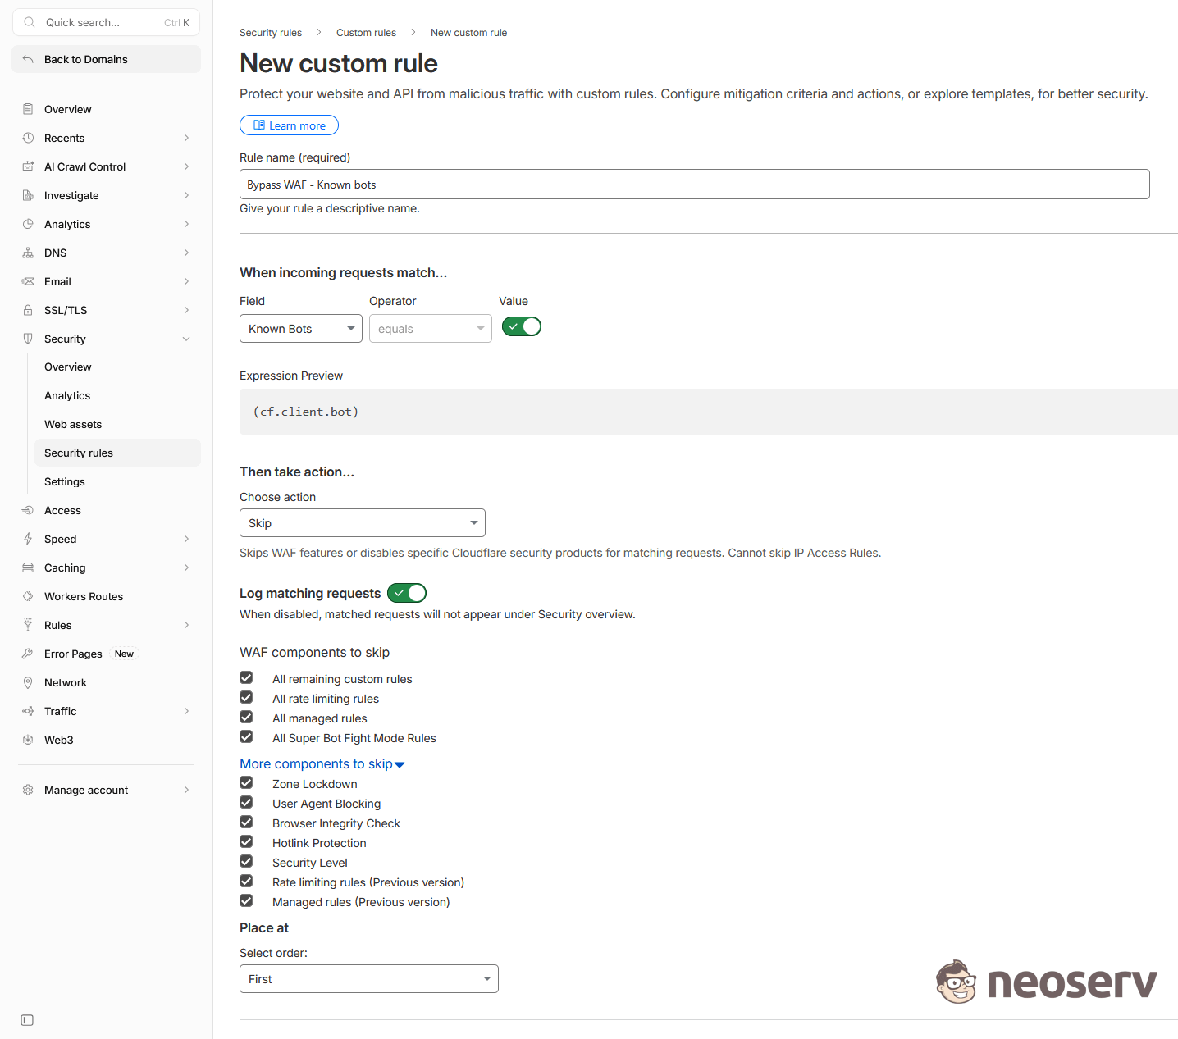The height and width of the screenshot is (1039, 1178).
Task: Click the Caching drive icon
Action: tap(28, 567)
